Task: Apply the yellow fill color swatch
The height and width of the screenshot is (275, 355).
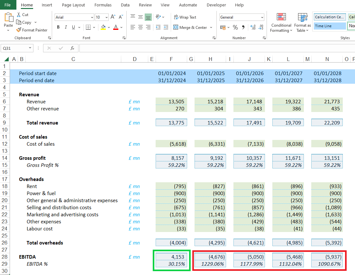Action: (103, 28)
